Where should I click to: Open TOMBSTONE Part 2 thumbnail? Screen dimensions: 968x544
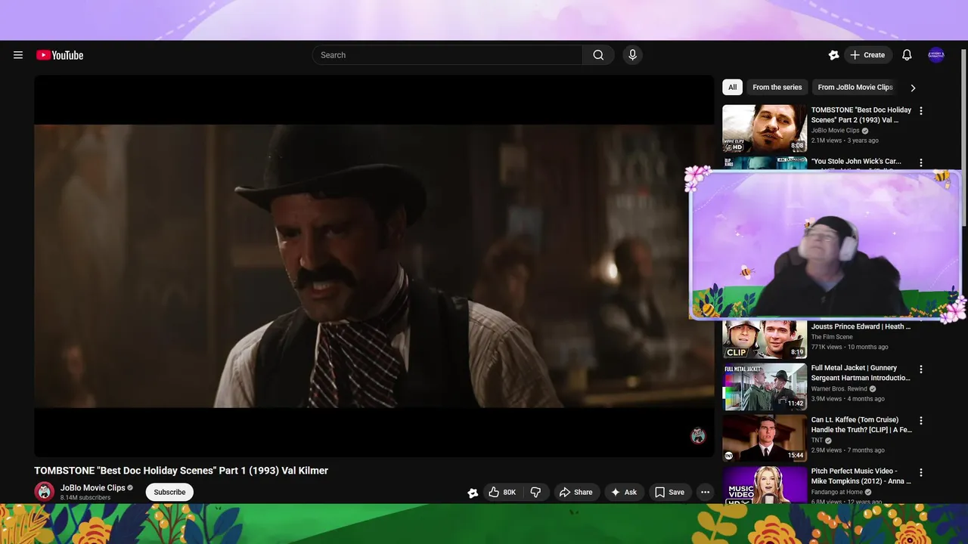coord(765,128)
